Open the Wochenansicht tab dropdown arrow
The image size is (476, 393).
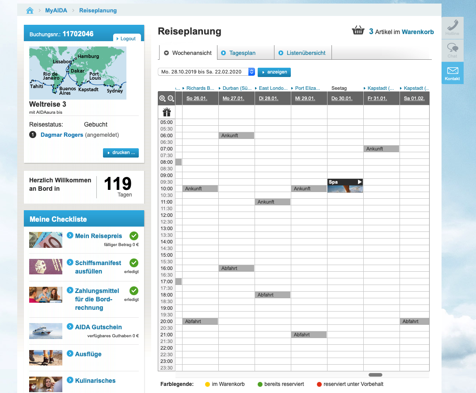pos(167,53)
